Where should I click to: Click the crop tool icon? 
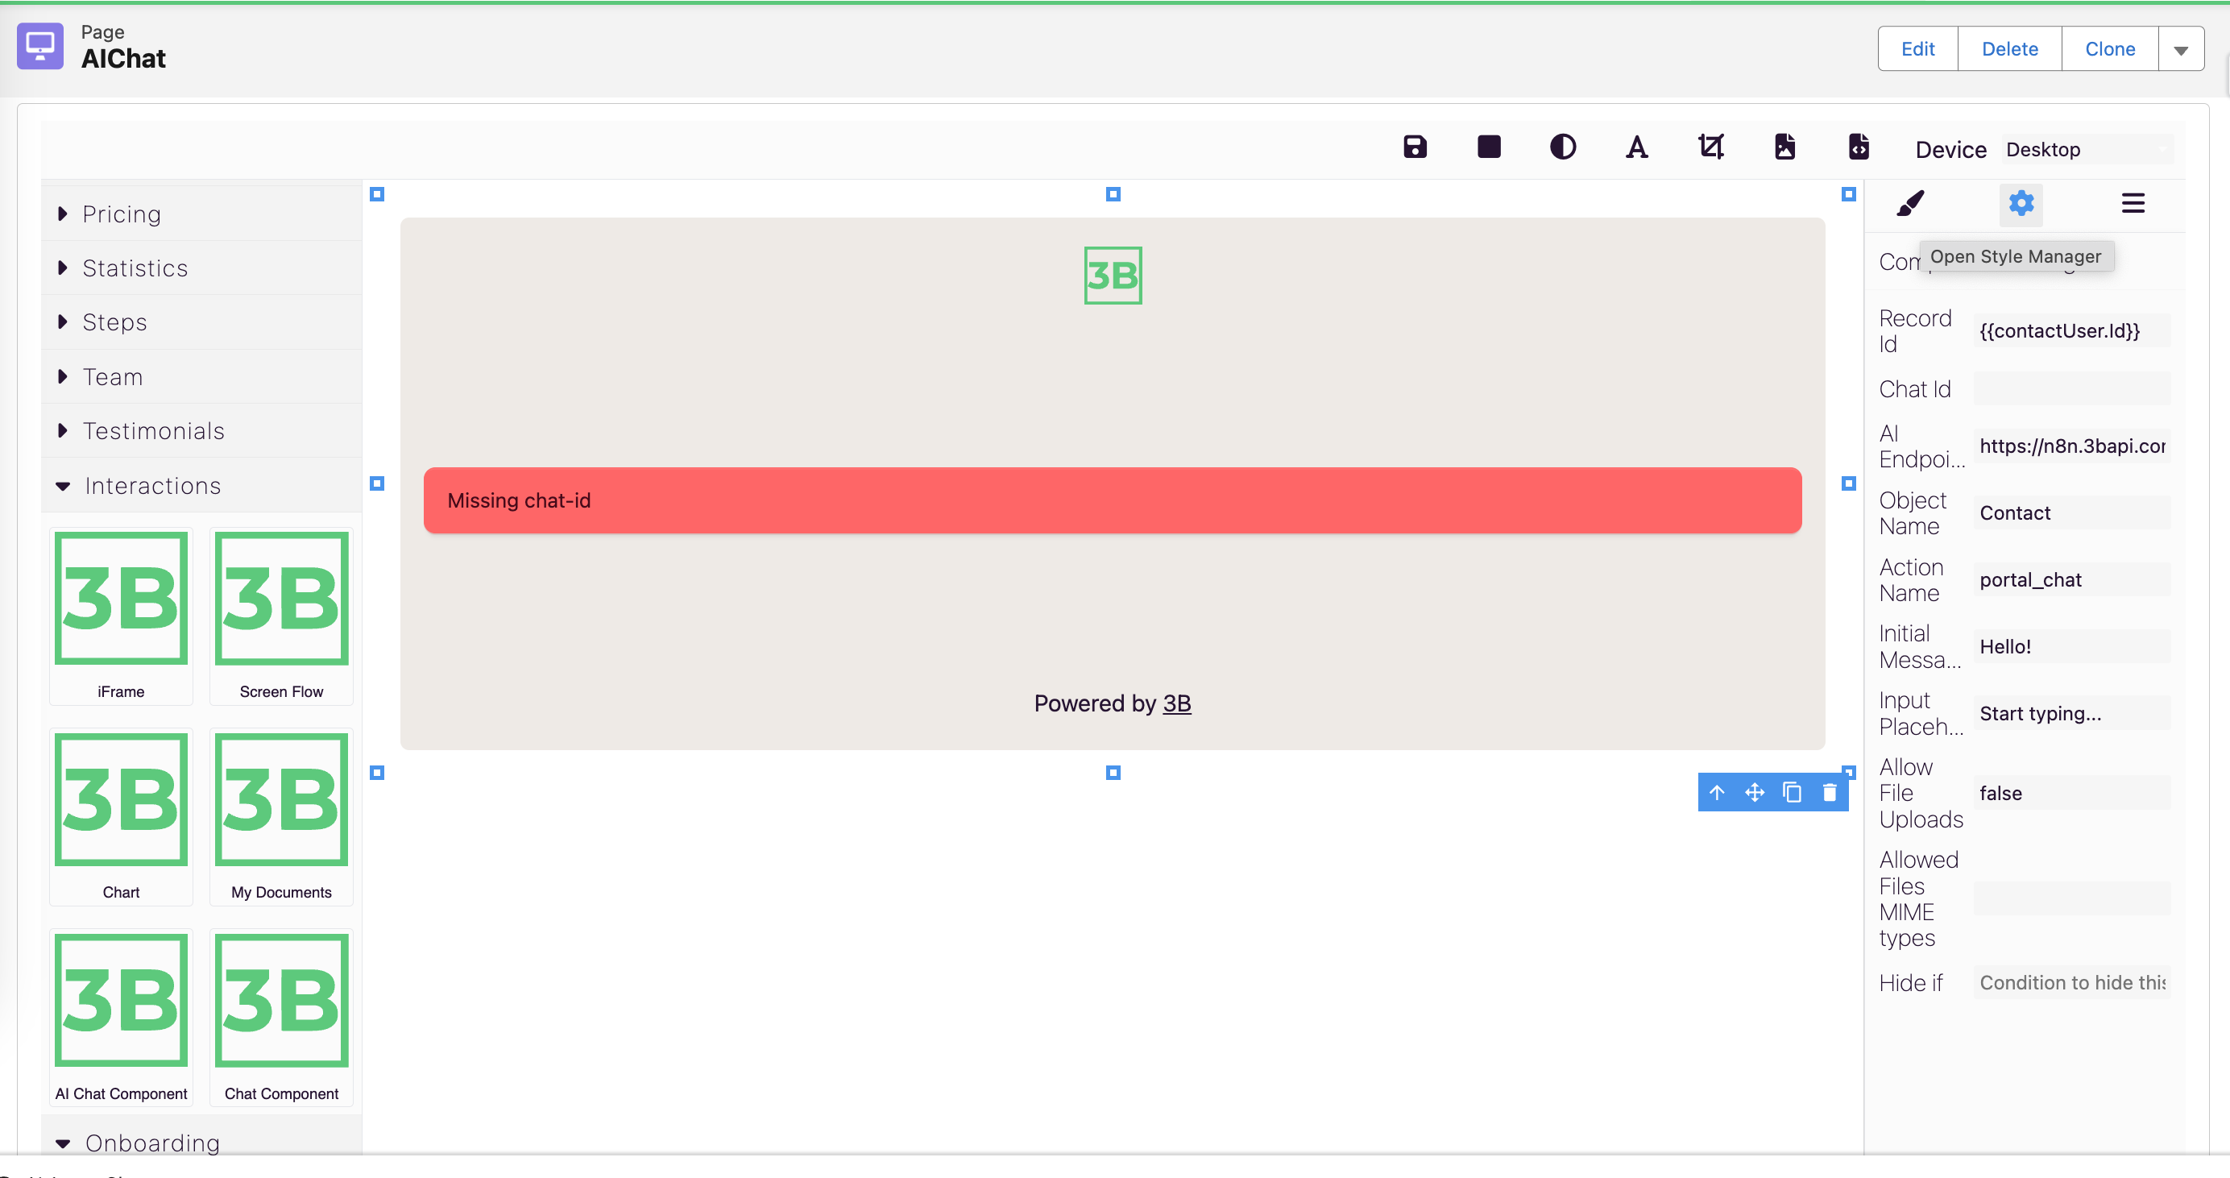coord(1710,147)
